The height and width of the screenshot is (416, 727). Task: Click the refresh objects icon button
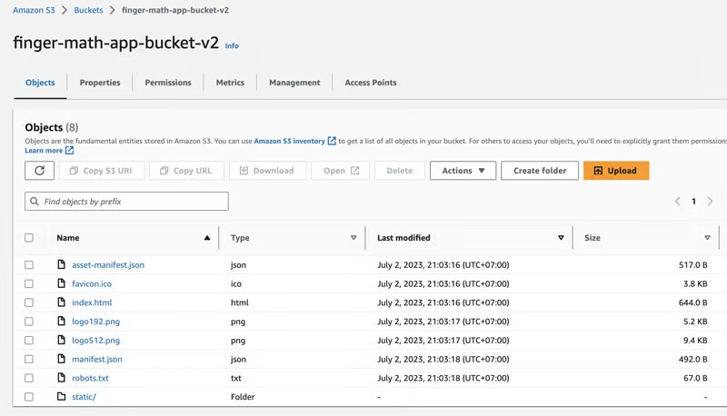click(39, 171)
